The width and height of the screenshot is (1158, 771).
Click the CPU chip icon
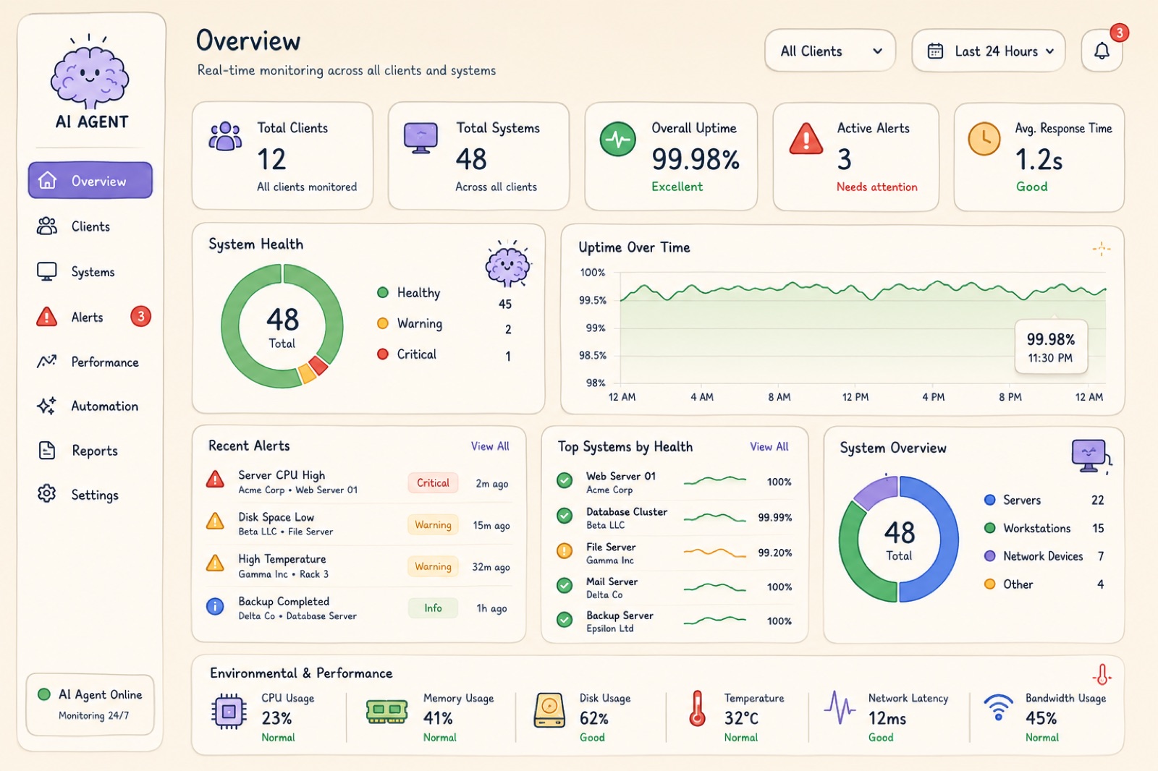click(229, 712)
